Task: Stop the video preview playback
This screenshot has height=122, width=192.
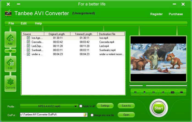Action: [145, 92]
